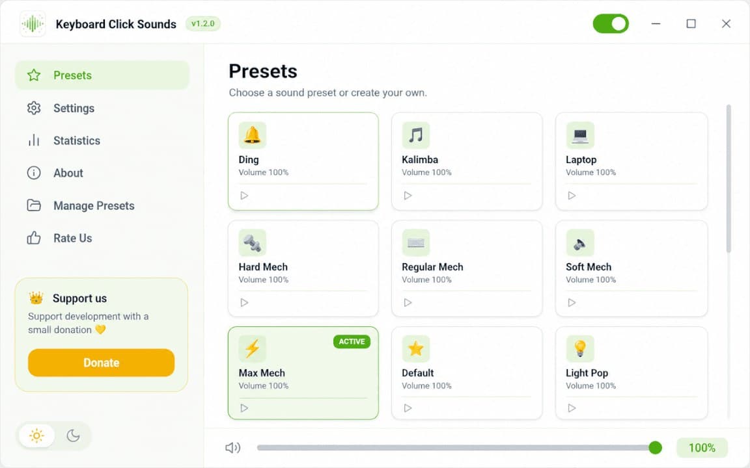Viewport: 750px width, 468px height.
Task: Minimize the Keyboard Click Sounds window
Action: 656,23
